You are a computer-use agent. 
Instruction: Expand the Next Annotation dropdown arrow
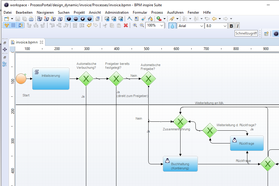pos(190,19)
